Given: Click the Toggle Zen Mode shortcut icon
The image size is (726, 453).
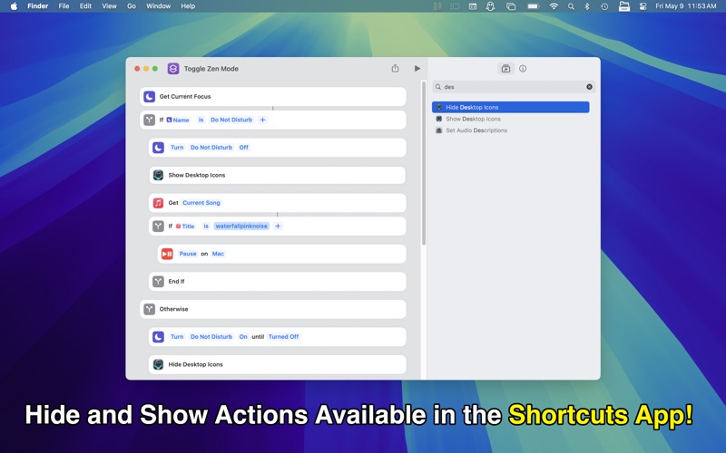Looking at the screenshot, I should click(173, 69).
